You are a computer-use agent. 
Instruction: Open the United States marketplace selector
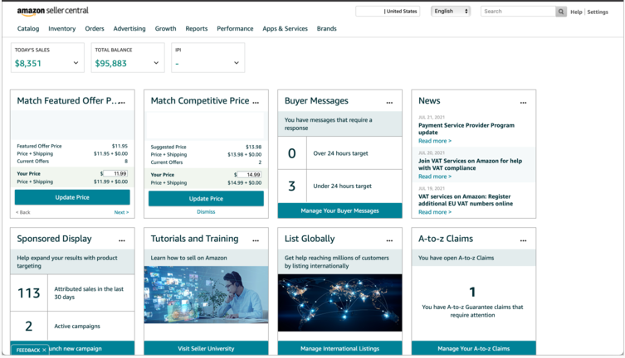tap(388, 11)
